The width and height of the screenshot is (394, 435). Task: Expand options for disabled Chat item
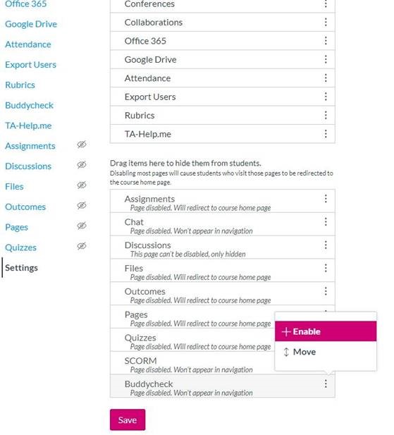tap(326, 221)
